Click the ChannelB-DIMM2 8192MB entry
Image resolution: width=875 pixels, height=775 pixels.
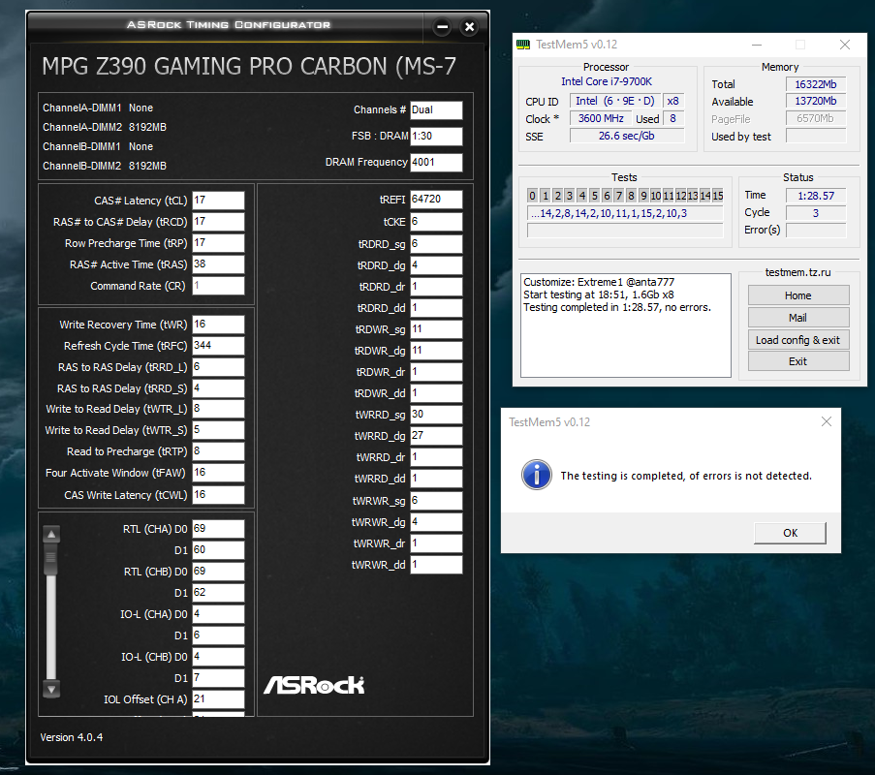click(x=105, y=166)
